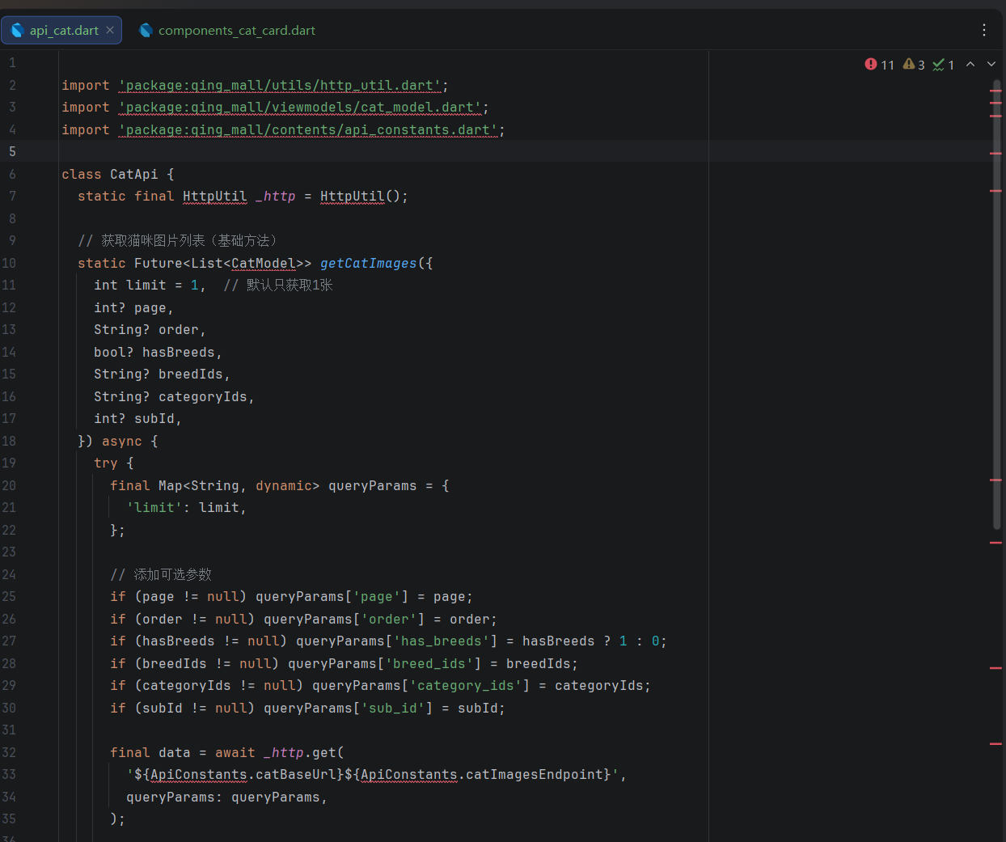Click the 'category_ids' string key
1006x842 pixels.
pyautogui.click(x=466, y=685)
